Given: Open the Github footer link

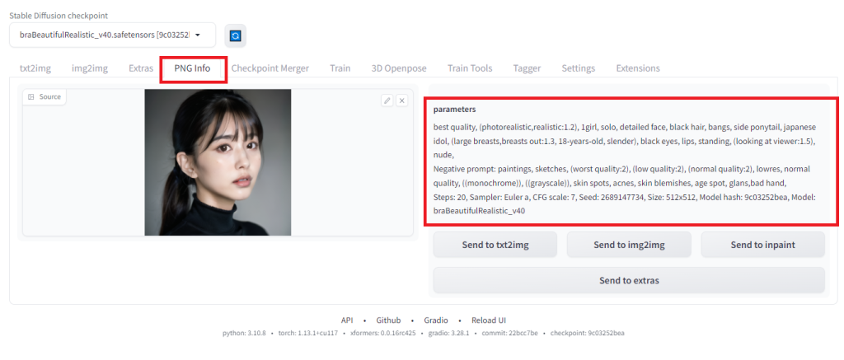Looking at the screenshot, I should (388, 320).
